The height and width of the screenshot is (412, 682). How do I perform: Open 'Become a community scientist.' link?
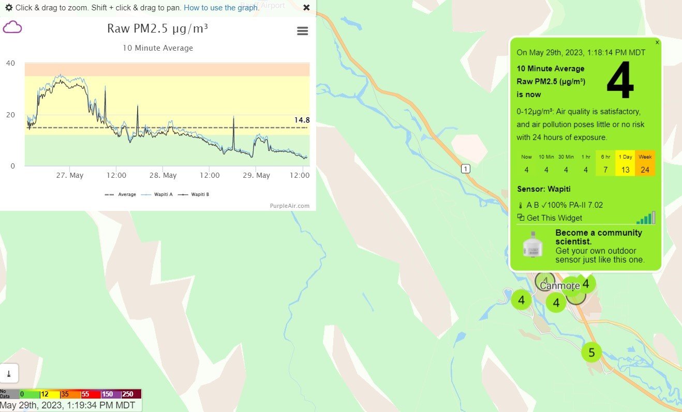[599, 237]
